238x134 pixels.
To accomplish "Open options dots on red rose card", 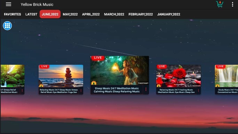I will point(198,90).
